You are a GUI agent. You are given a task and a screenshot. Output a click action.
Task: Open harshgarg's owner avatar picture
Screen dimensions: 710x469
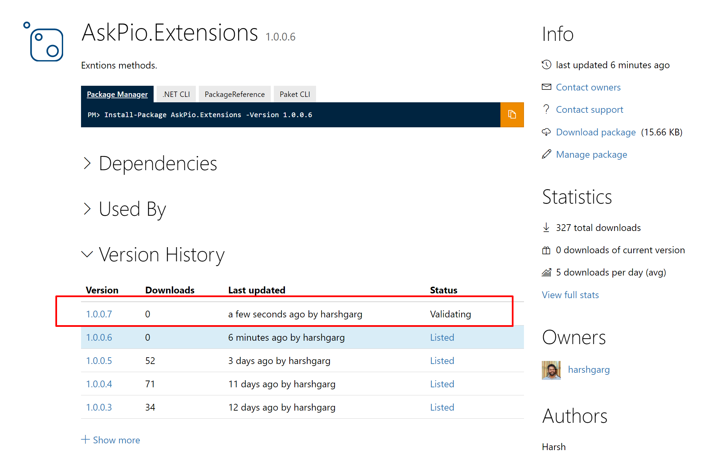click(x=551, y=370)
